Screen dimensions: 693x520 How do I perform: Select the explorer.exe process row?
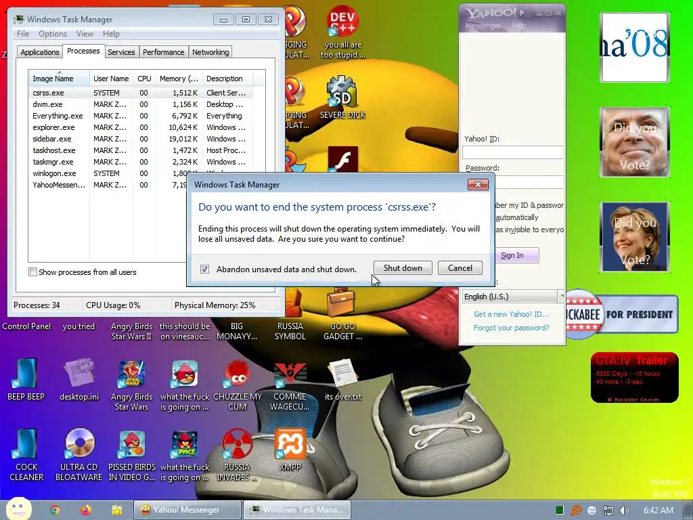[x=140, y=127]
